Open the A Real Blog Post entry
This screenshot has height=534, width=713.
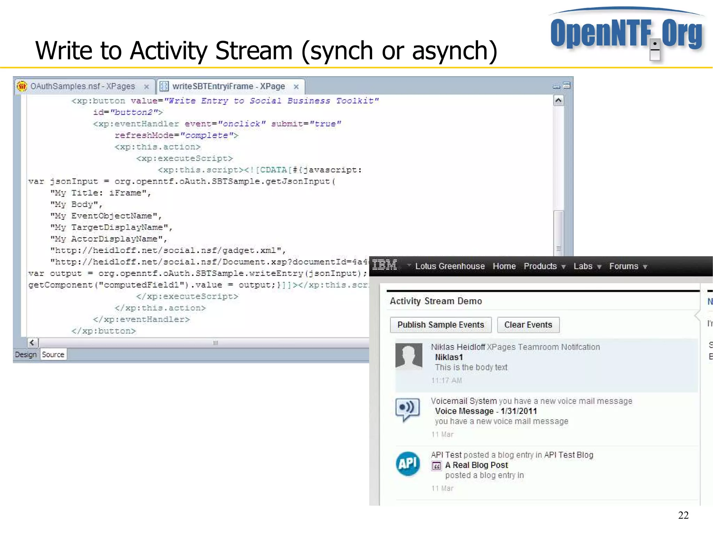point(477,465)
